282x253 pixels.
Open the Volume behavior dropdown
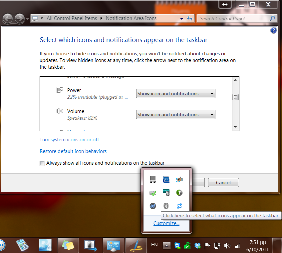pos(175,114)
